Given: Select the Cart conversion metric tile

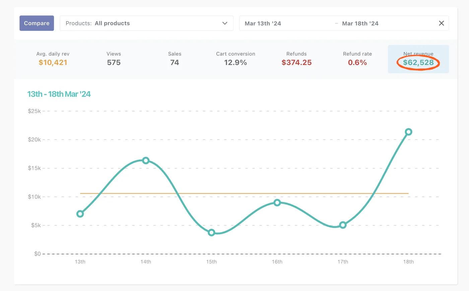Looking at the screenshot, I should [236, 59].
